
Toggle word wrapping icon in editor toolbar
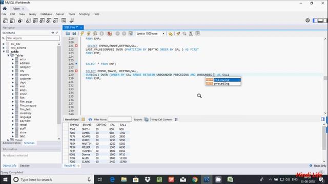coord(197,33)
